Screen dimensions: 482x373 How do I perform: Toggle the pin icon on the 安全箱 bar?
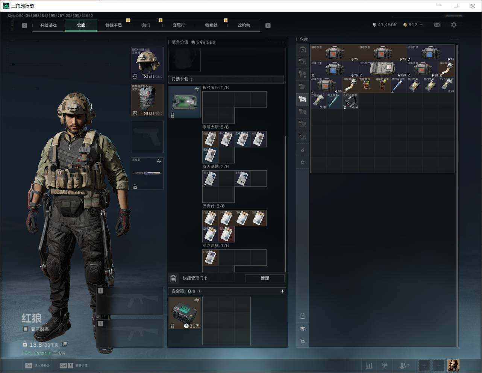[x=282, y=291]
